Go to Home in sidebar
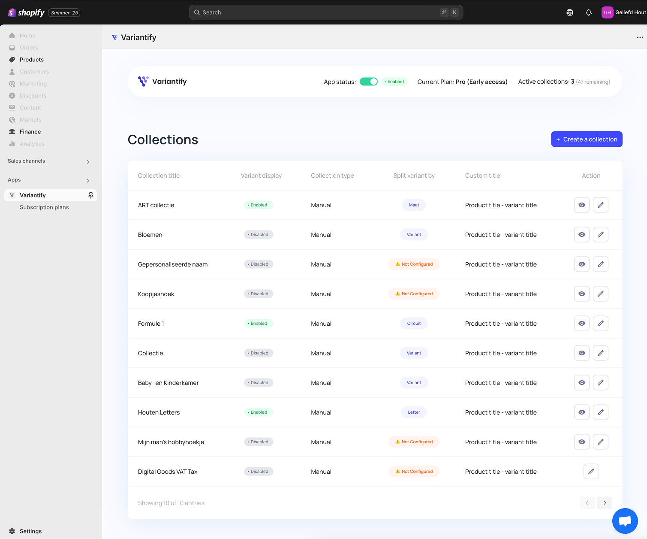The height and width of the screenshot is (539, 647). [x=27, y=36]
